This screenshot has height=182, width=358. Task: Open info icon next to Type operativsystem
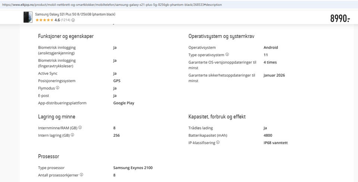click(227, 54)
